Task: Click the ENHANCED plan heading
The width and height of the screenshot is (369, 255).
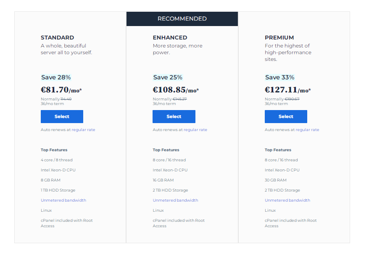Action: [x=170, y=38]
